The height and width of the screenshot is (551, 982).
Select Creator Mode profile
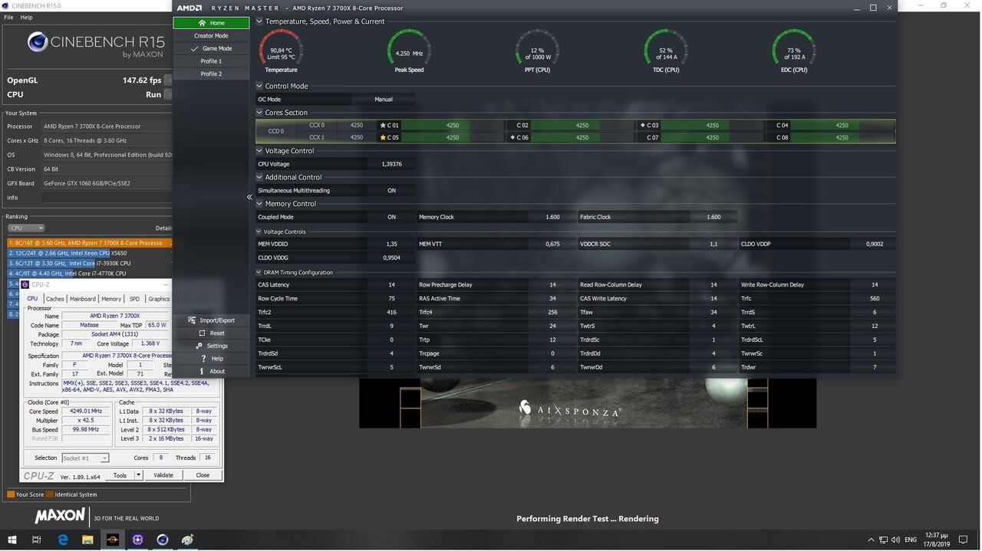[x=211, y=36]
